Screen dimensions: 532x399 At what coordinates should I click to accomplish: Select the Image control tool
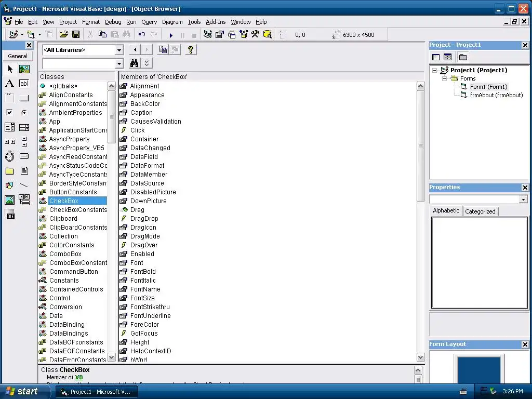click(10, 200)
